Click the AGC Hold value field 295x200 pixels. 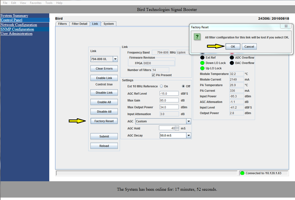click(x=167, y=128)
